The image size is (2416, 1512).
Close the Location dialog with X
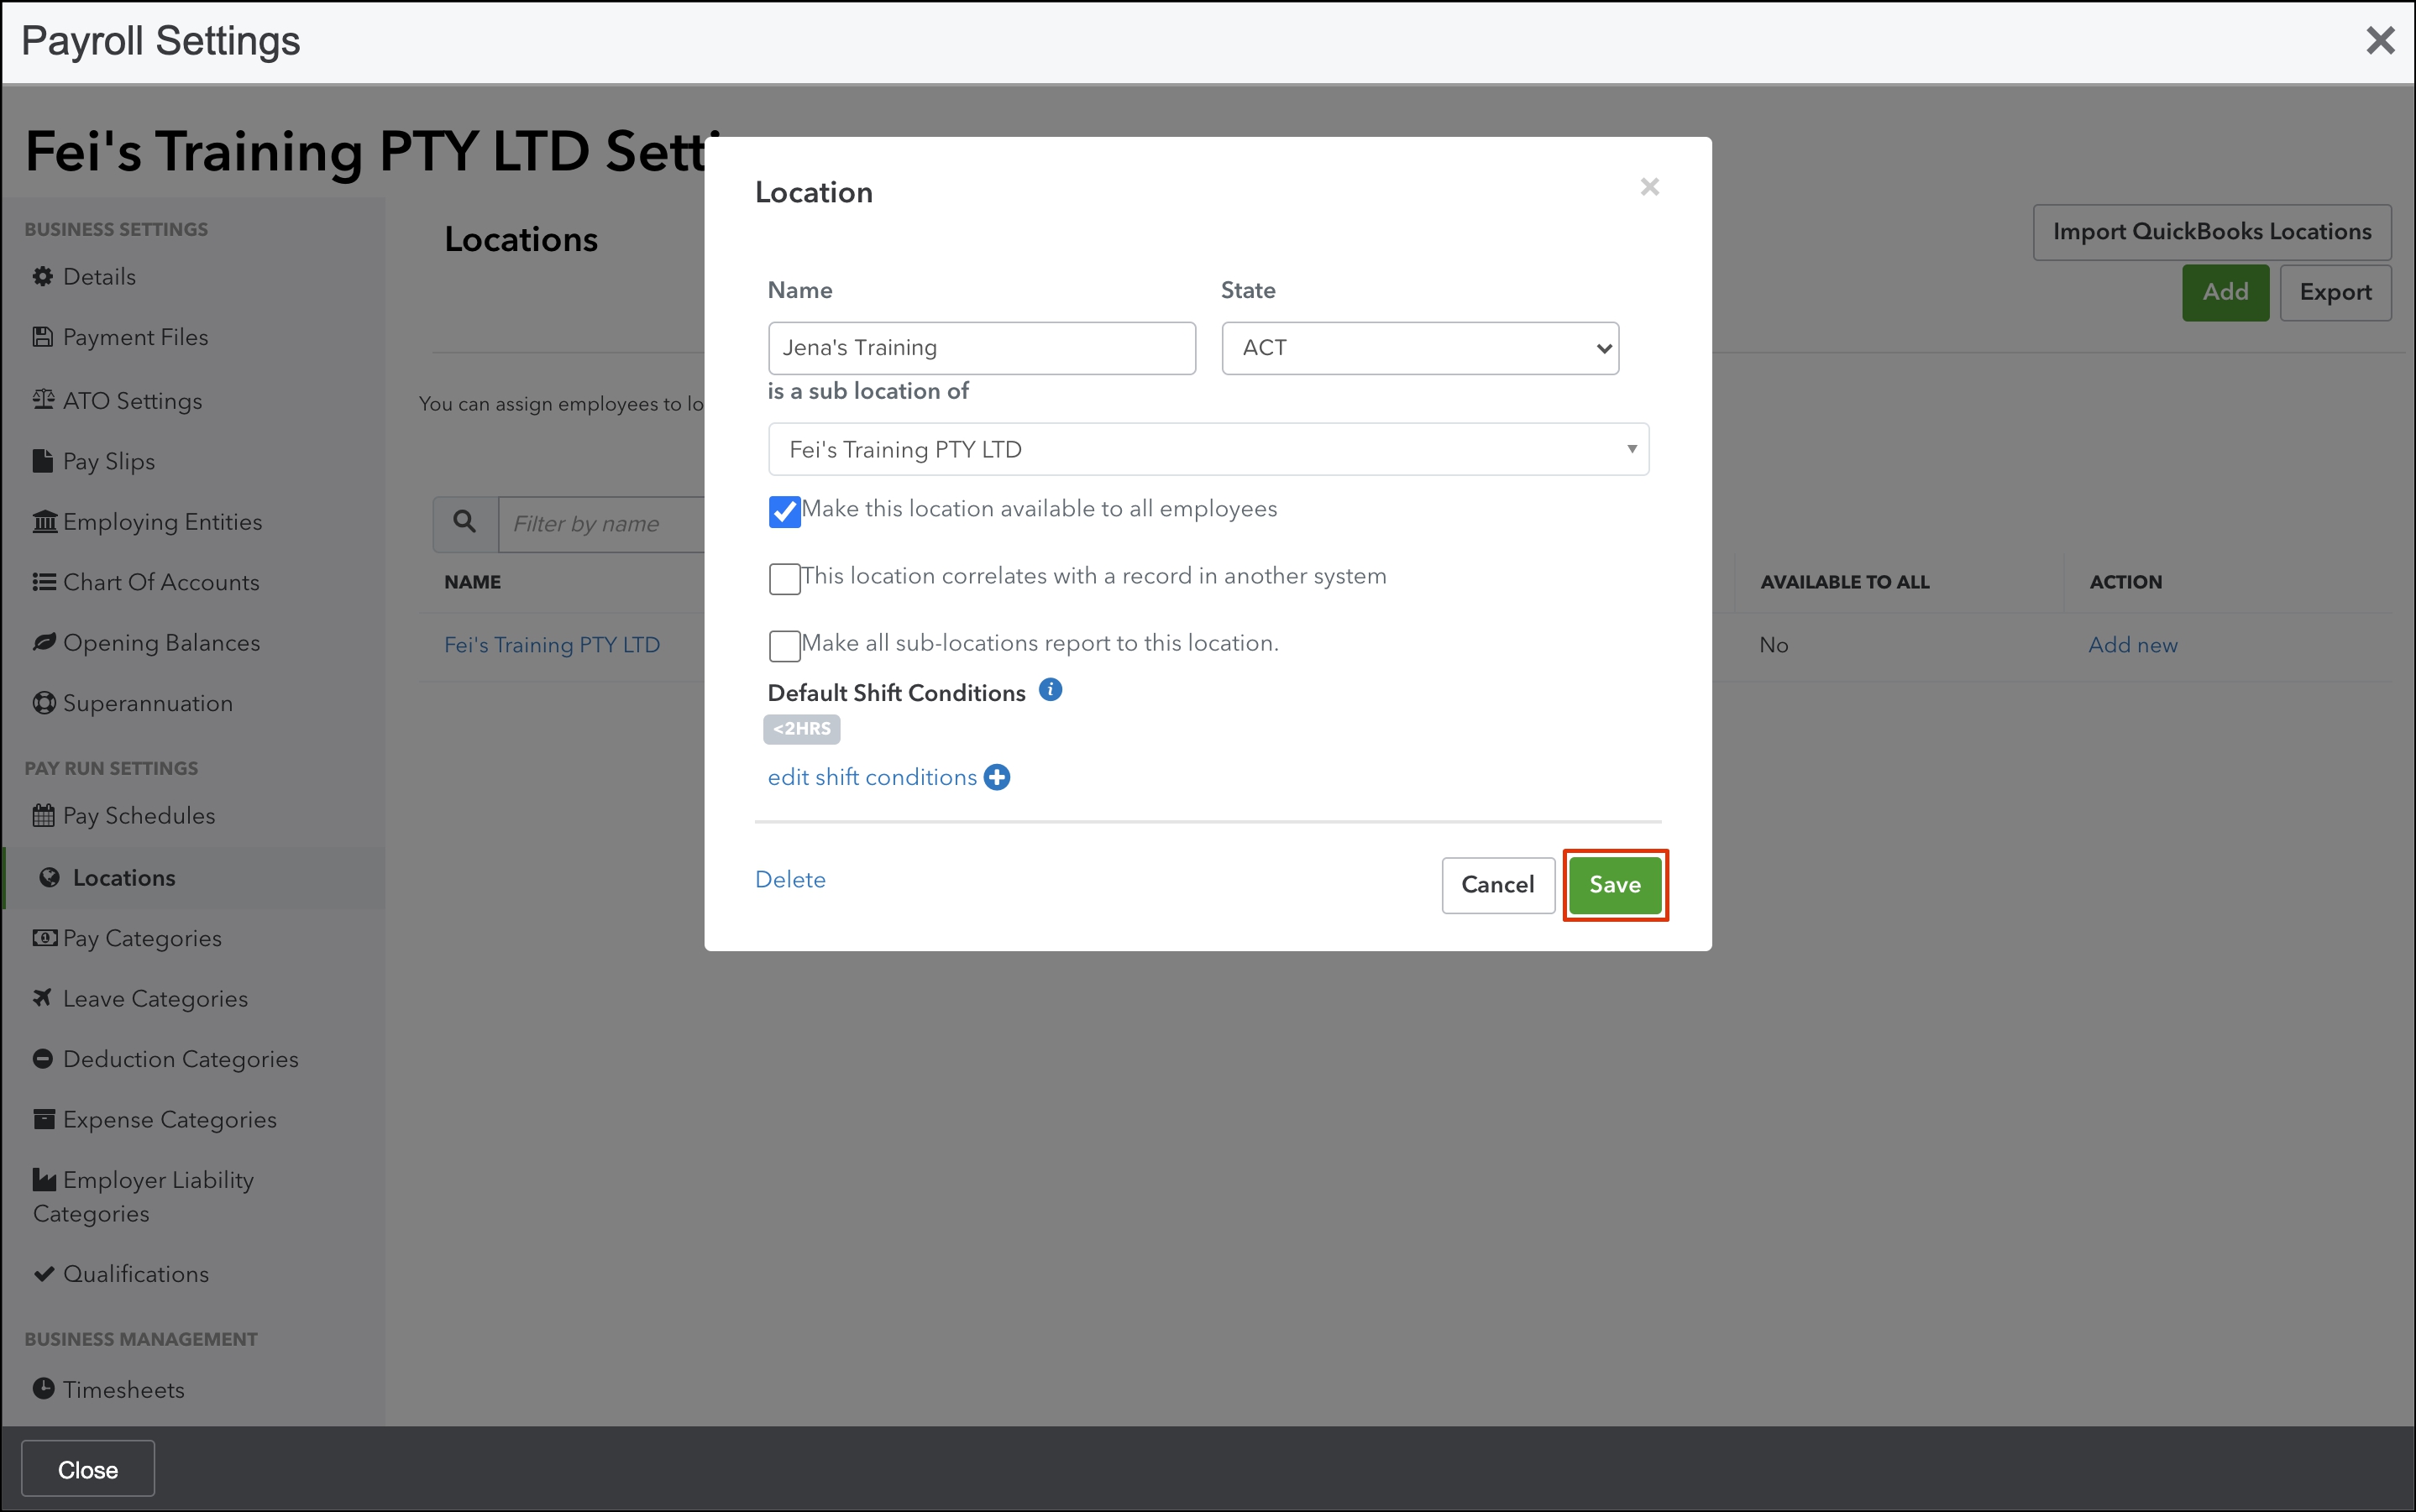[1649, 187]
